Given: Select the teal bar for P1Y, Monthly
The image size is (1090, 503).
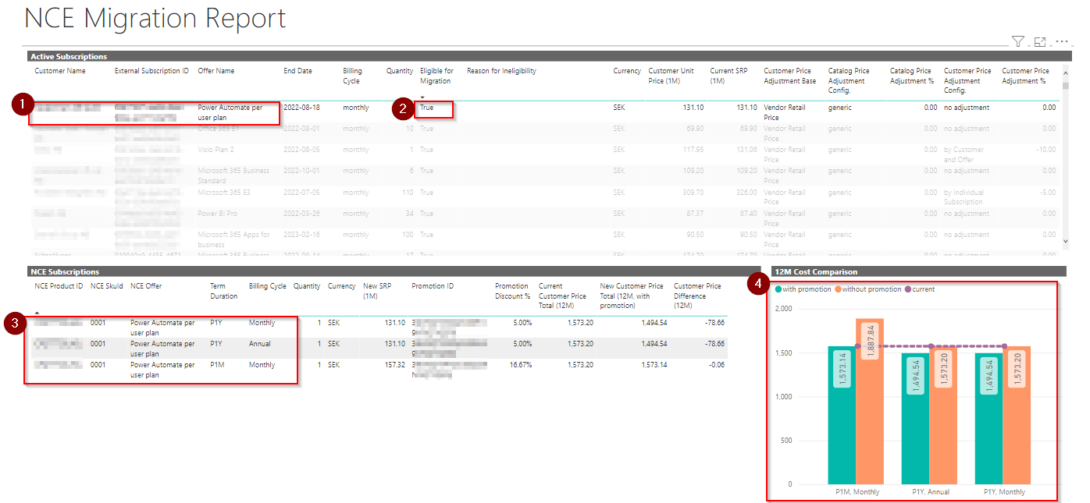Looking at the screenshot, I should tap(989, 419).
